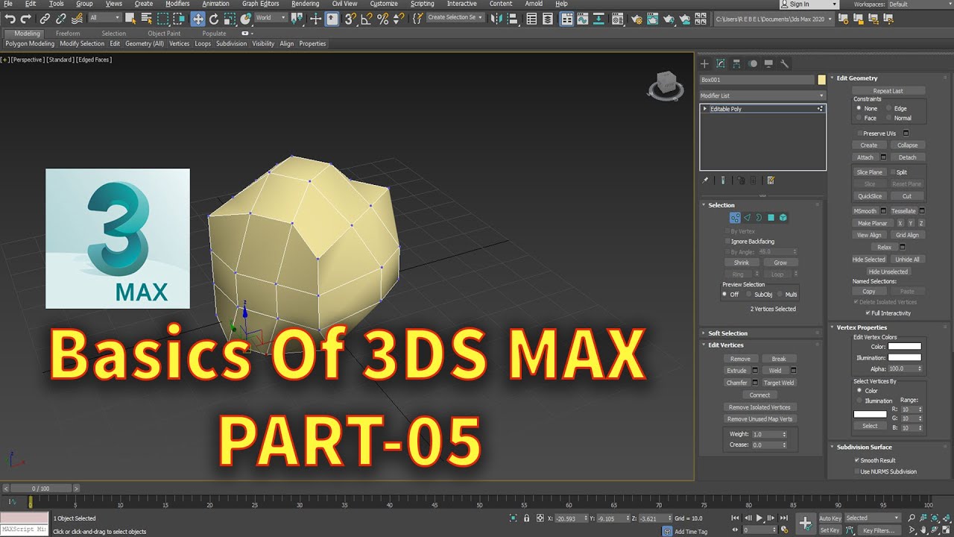
Task: Click the vertex Illumination color swatch
Action: (905, 358)
